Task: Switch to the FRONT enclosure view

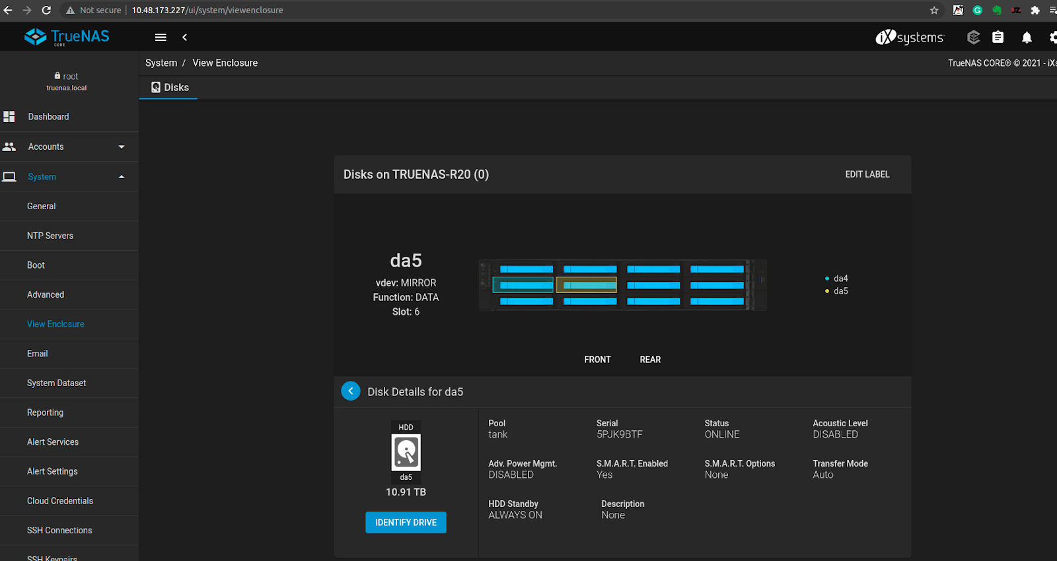Action: click(597, 360)
